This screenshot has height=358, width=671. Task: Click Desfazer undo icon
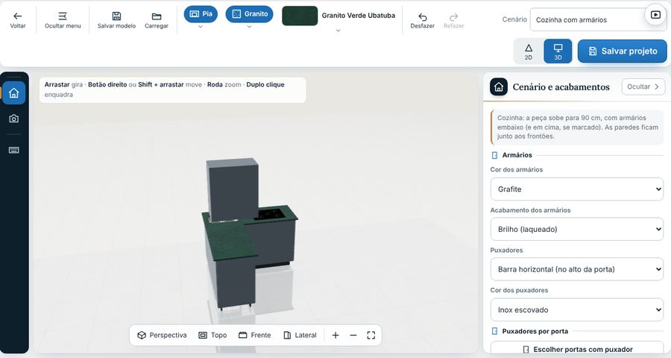423,17
